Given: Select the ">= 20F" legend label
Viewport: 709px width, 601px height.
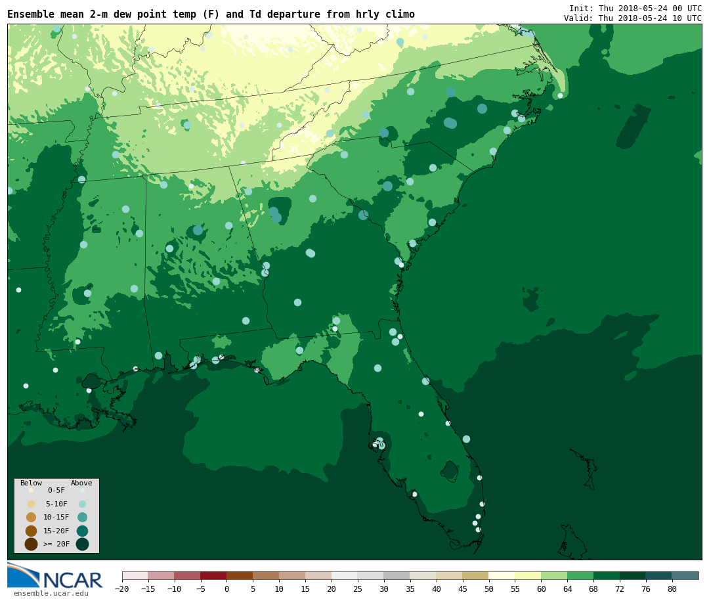Looking at the screenshot, I should pyautogui.click(x=56, y=544).
